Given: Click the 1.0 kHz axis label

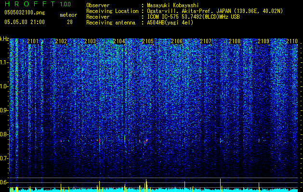Looking at the screenshot, I should tap(4, 86).
